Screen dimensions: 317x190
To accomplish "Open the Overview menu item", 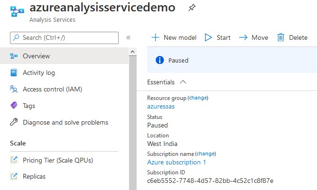I will click(36, 56).
